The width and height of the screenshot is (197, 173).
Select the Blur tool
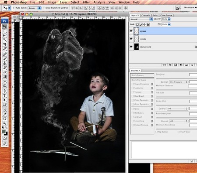click(5, 81)
